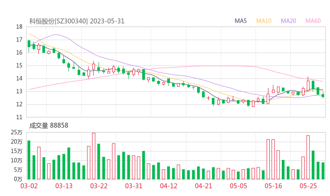
Task: Select the 03-02 date axis label
Action: [x=29, y=186]
